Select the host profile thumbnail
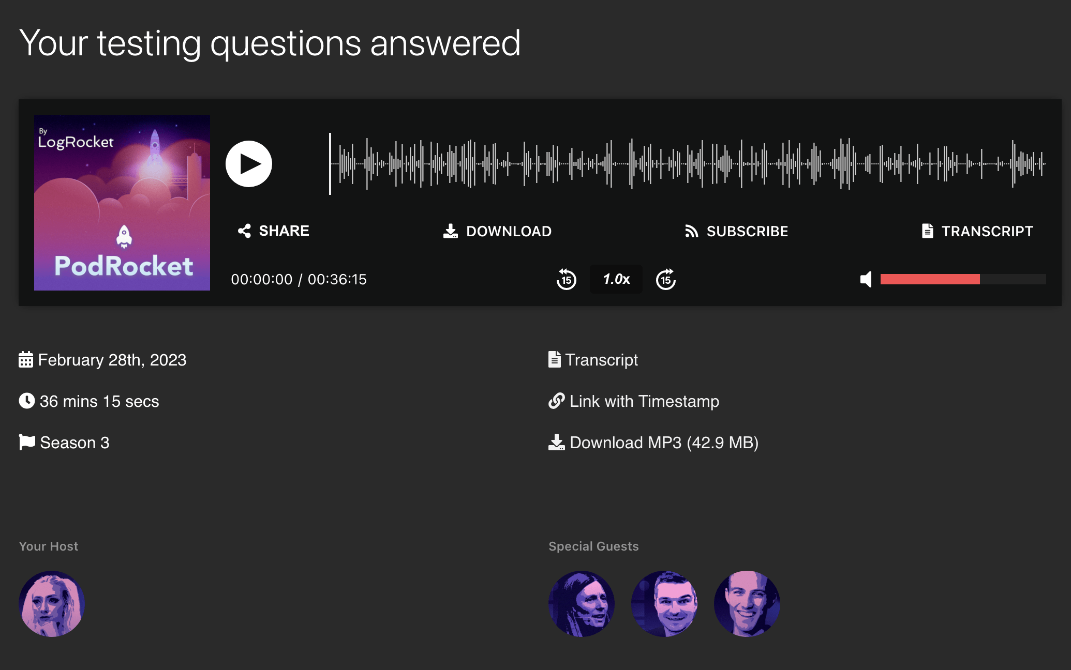 coord(52,604)
